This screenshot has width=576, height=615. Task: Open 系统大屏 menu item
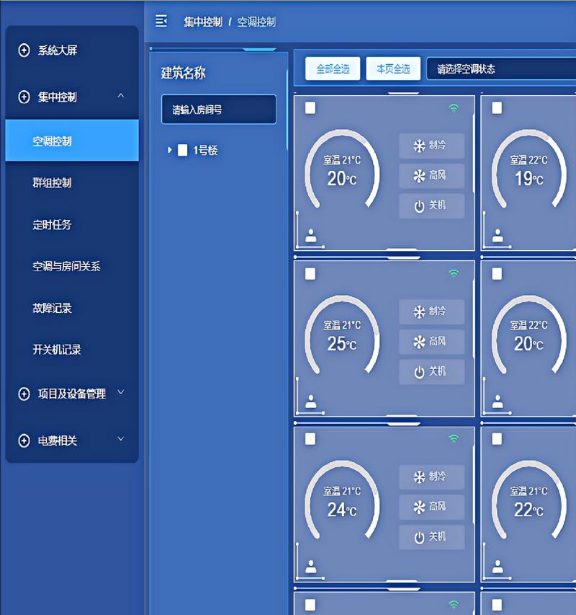(72, 50)
